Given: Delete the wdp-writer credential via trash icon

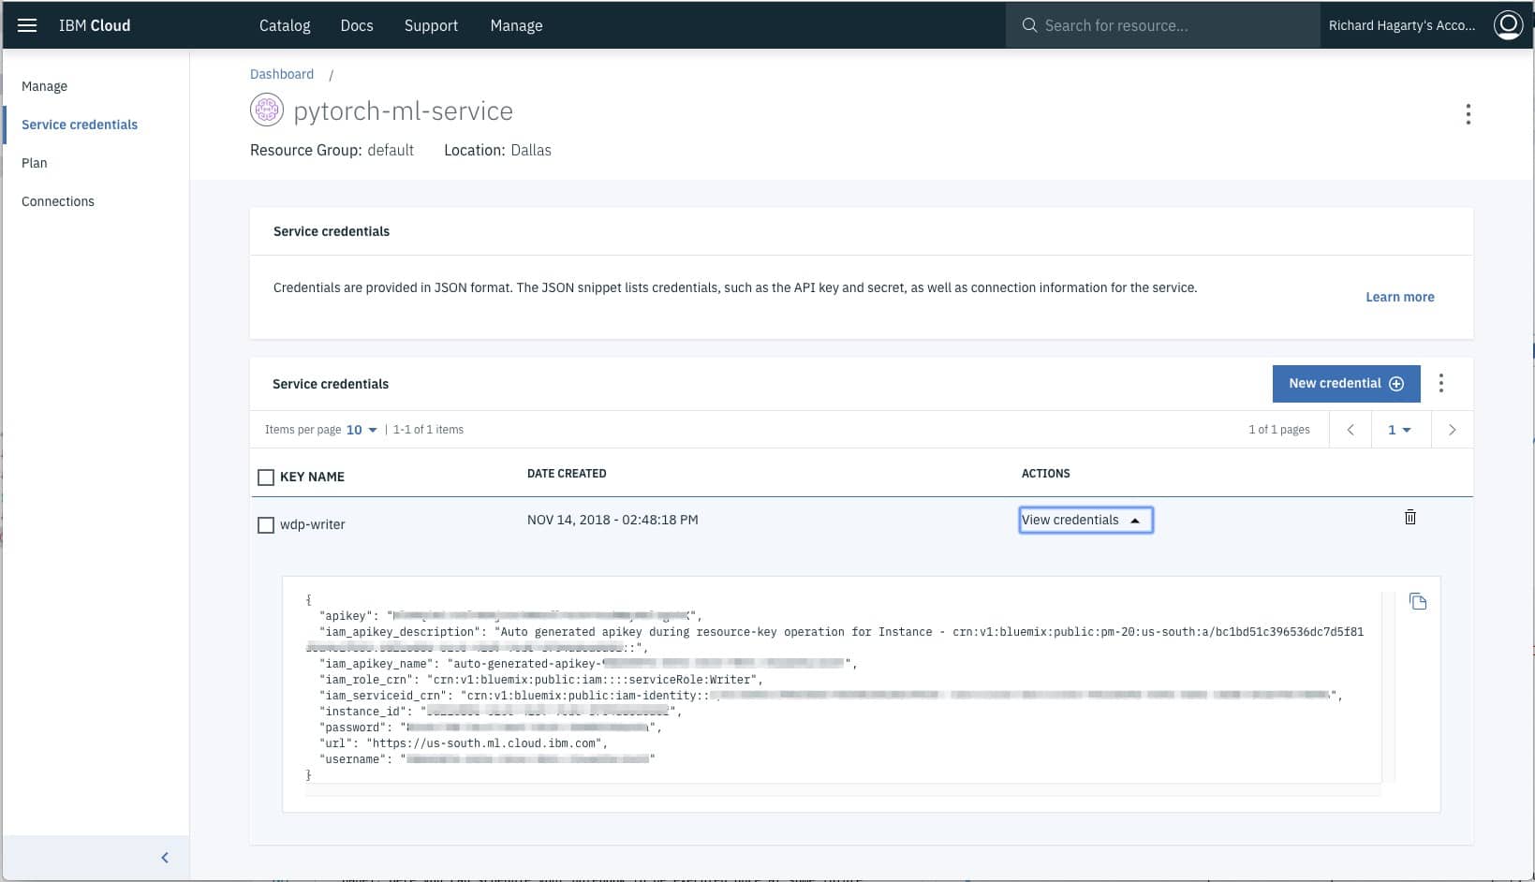Looking at the screenshot, I should (x=1410, y=518).
